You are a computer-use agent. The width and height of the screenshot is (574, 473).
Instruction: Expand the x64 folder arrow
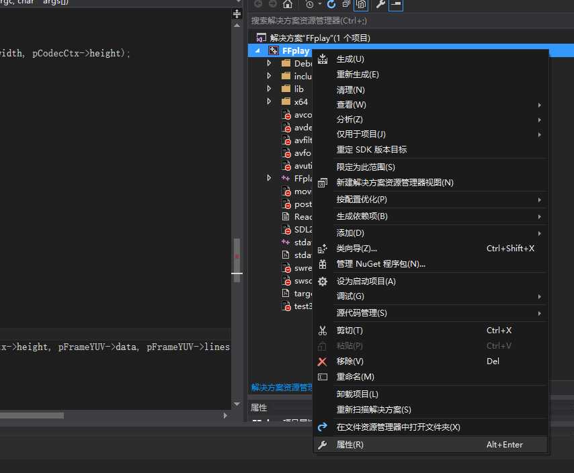(269, 101)
